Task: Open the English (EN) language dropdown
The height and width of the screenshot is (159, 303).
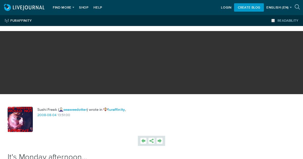Action: pos(279,8)
